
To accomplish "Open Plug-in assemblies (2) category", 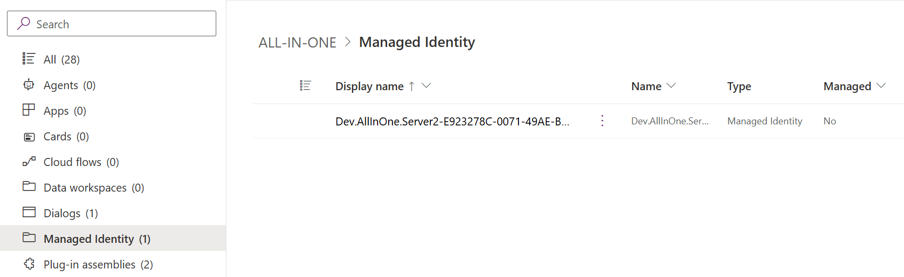I will 98,264.
